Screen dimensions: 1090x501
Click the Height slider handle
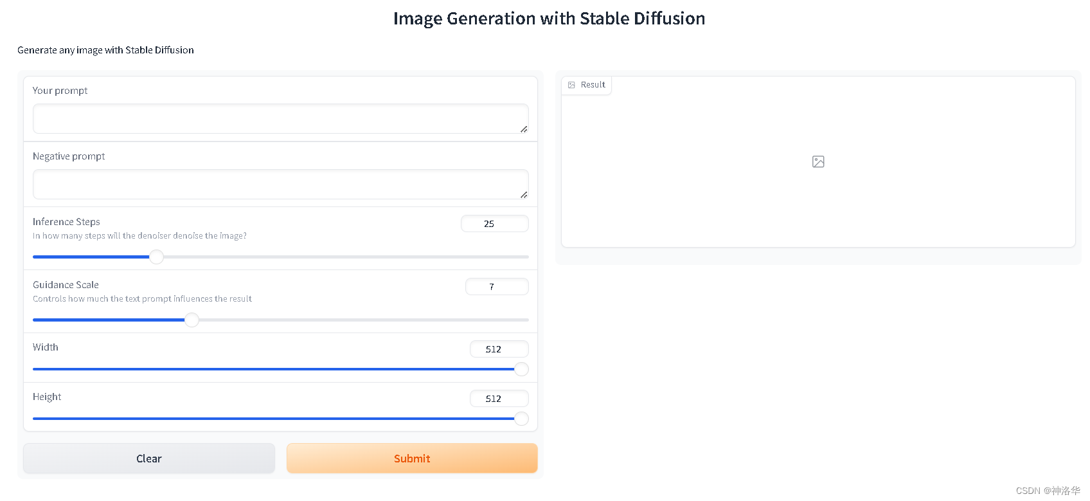click(x=521, y=419)
